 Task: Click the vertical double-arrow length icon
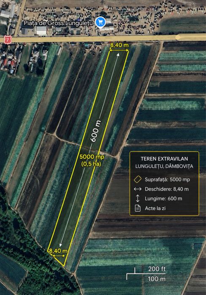[138, 198]
